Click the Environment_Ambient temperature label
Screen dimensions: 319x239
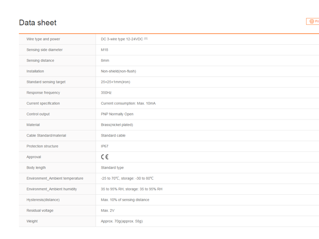coord(55,178)
